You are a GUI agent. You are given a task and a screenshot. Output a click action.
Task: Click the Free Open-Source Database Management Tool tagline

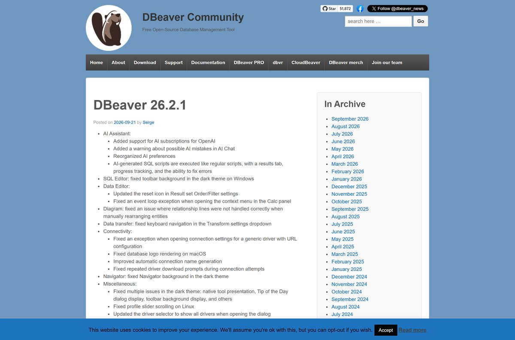point(188,30)
